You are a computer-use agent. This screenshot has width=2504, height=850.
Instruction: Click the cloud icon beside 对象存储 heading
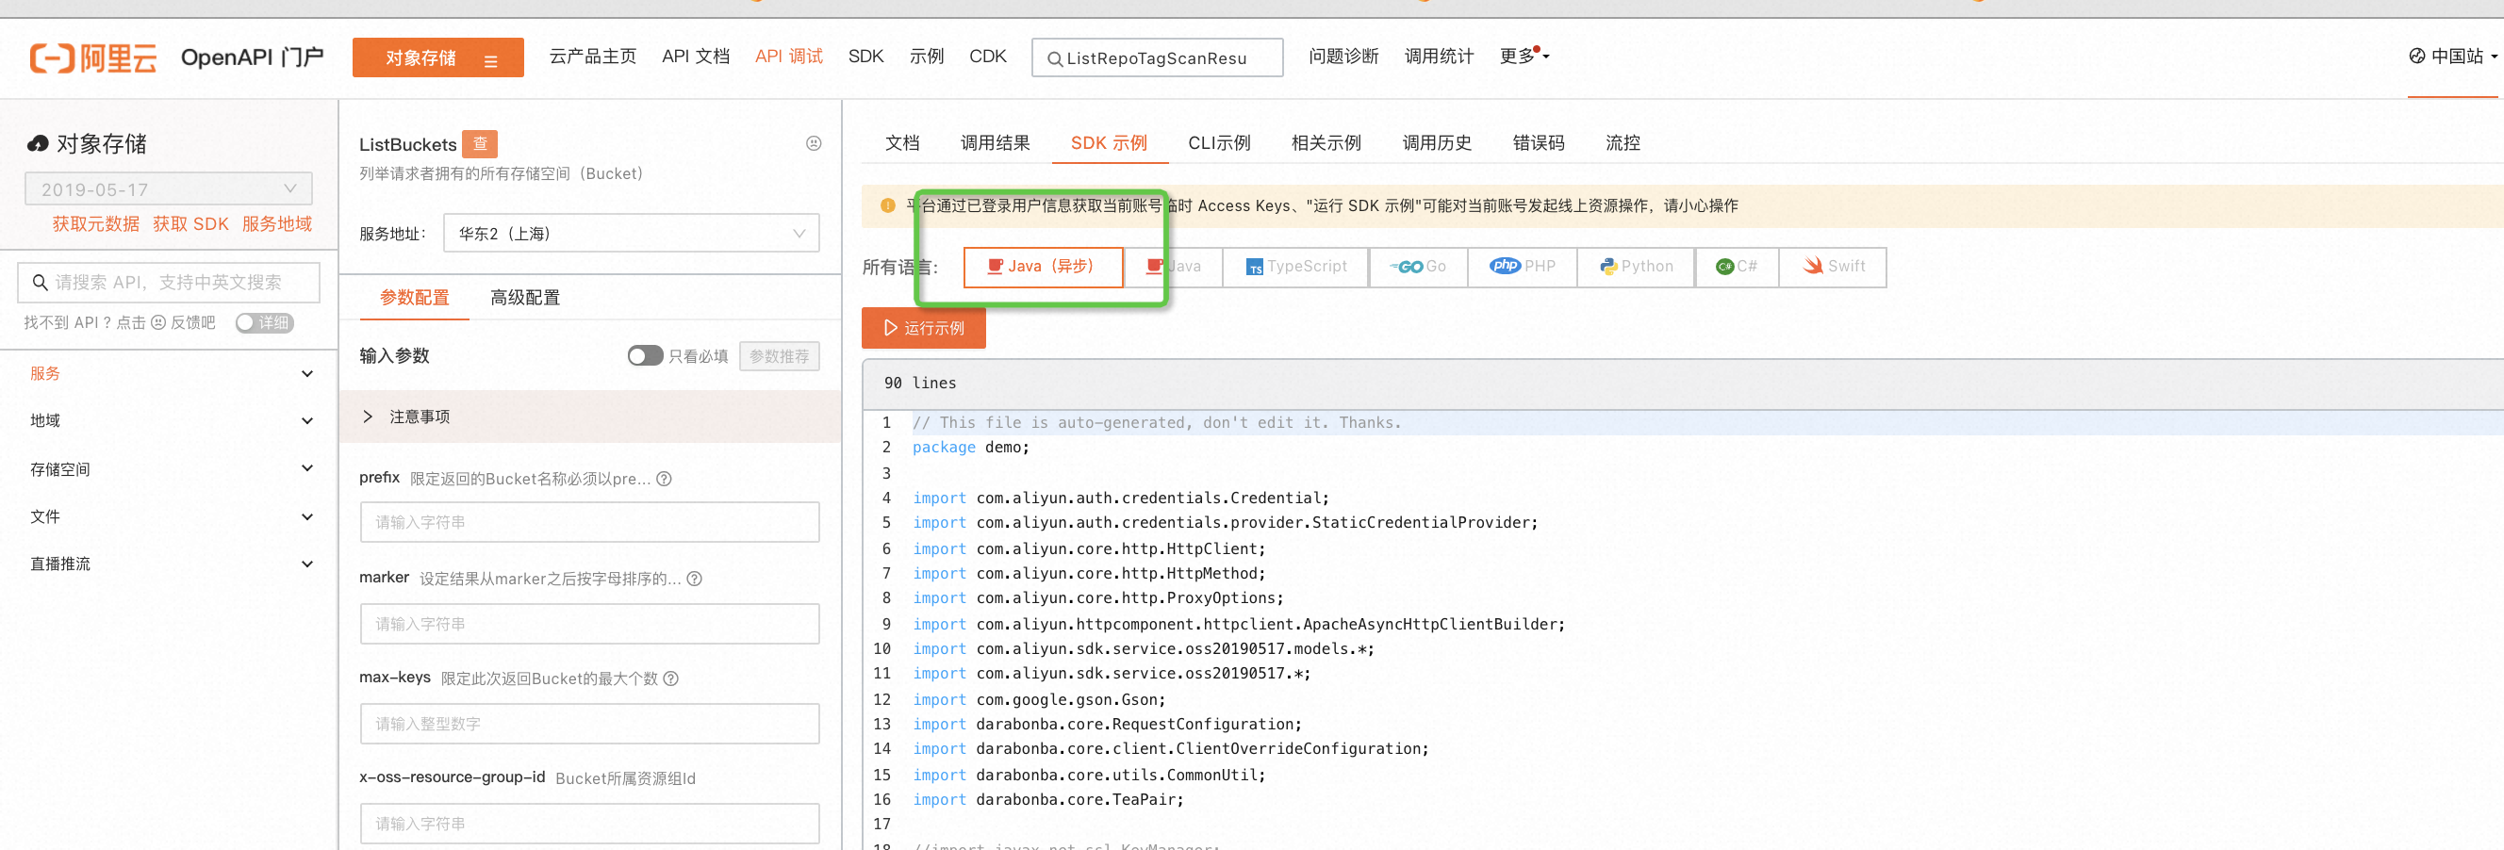pyautogui.click(x=38, y=144)
